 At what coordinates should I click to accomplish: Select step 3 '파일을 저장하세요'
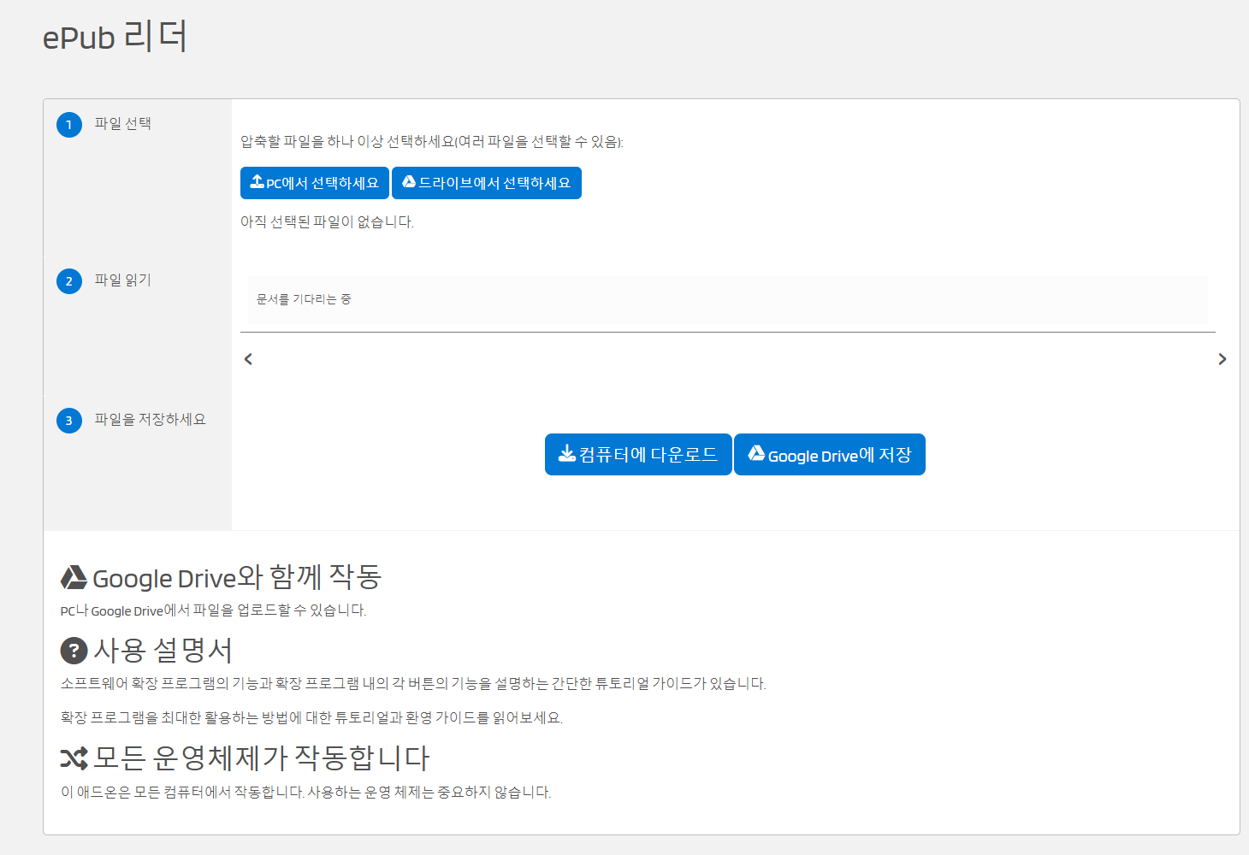point(151,420)
